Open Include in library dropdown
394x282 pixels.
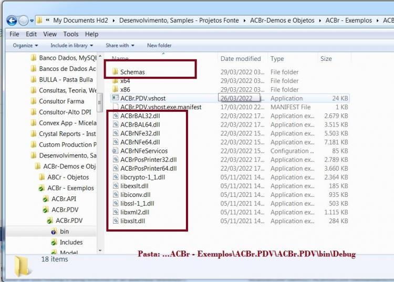(71, 46)
